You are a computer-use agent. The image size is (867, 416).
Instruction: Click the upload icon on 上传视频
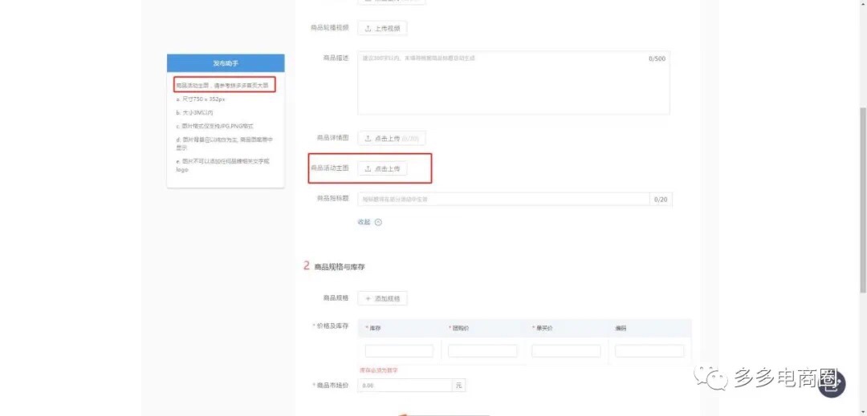point(368,28)
